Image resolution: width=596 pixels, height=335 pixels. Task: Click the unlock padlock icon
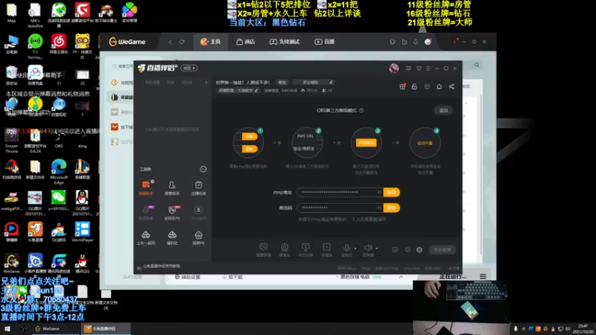[415, 86]
